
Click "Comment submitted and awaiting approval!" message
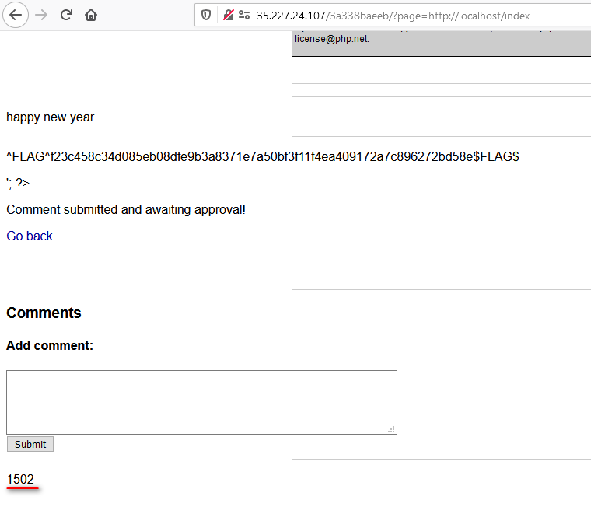tap(126, 209)
